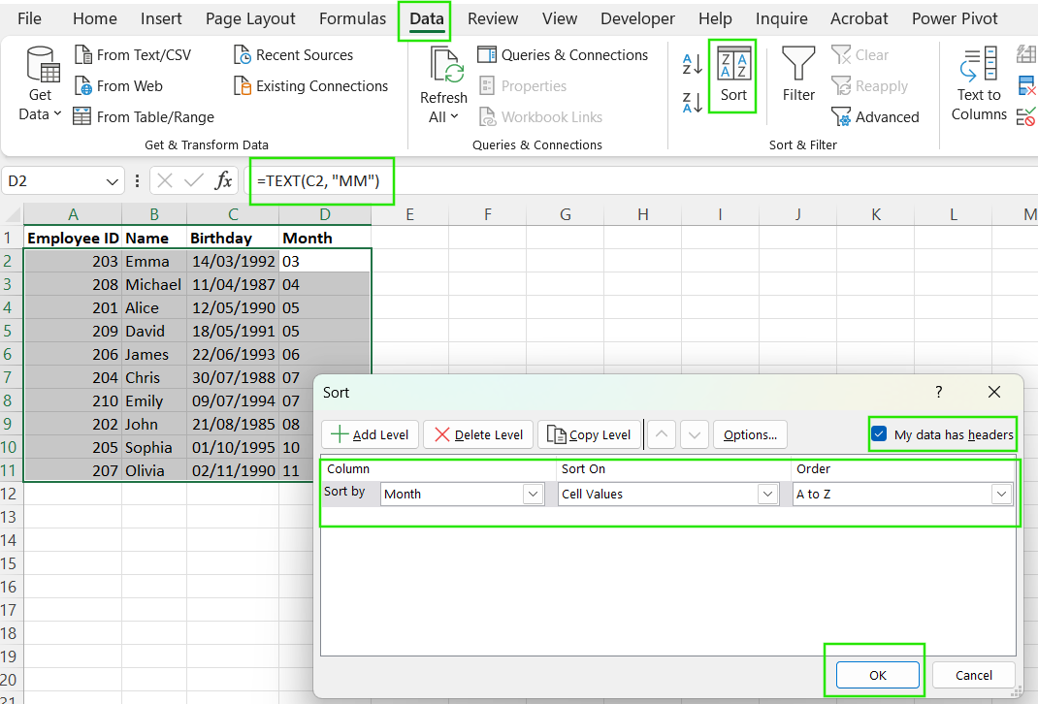This screenshot has width=1038, height=704.
Task: Expand Get Data dropdown arrow
Action: point(57,113)
